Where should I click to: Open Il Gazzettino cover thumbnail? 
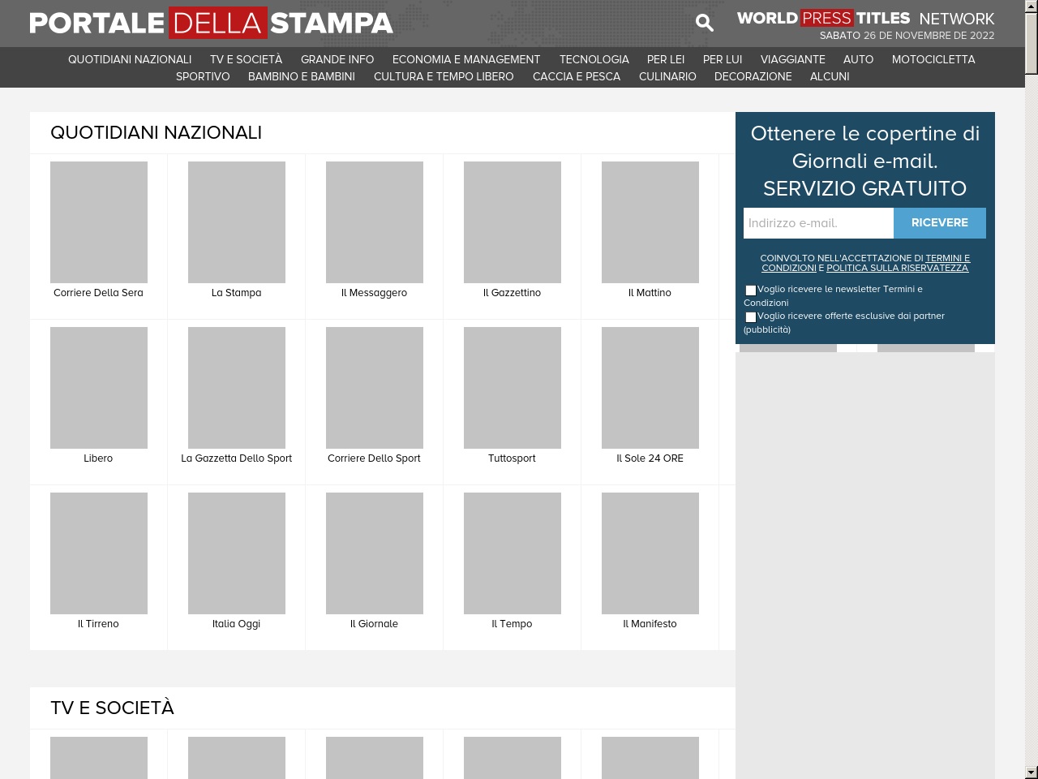[513, 222]
